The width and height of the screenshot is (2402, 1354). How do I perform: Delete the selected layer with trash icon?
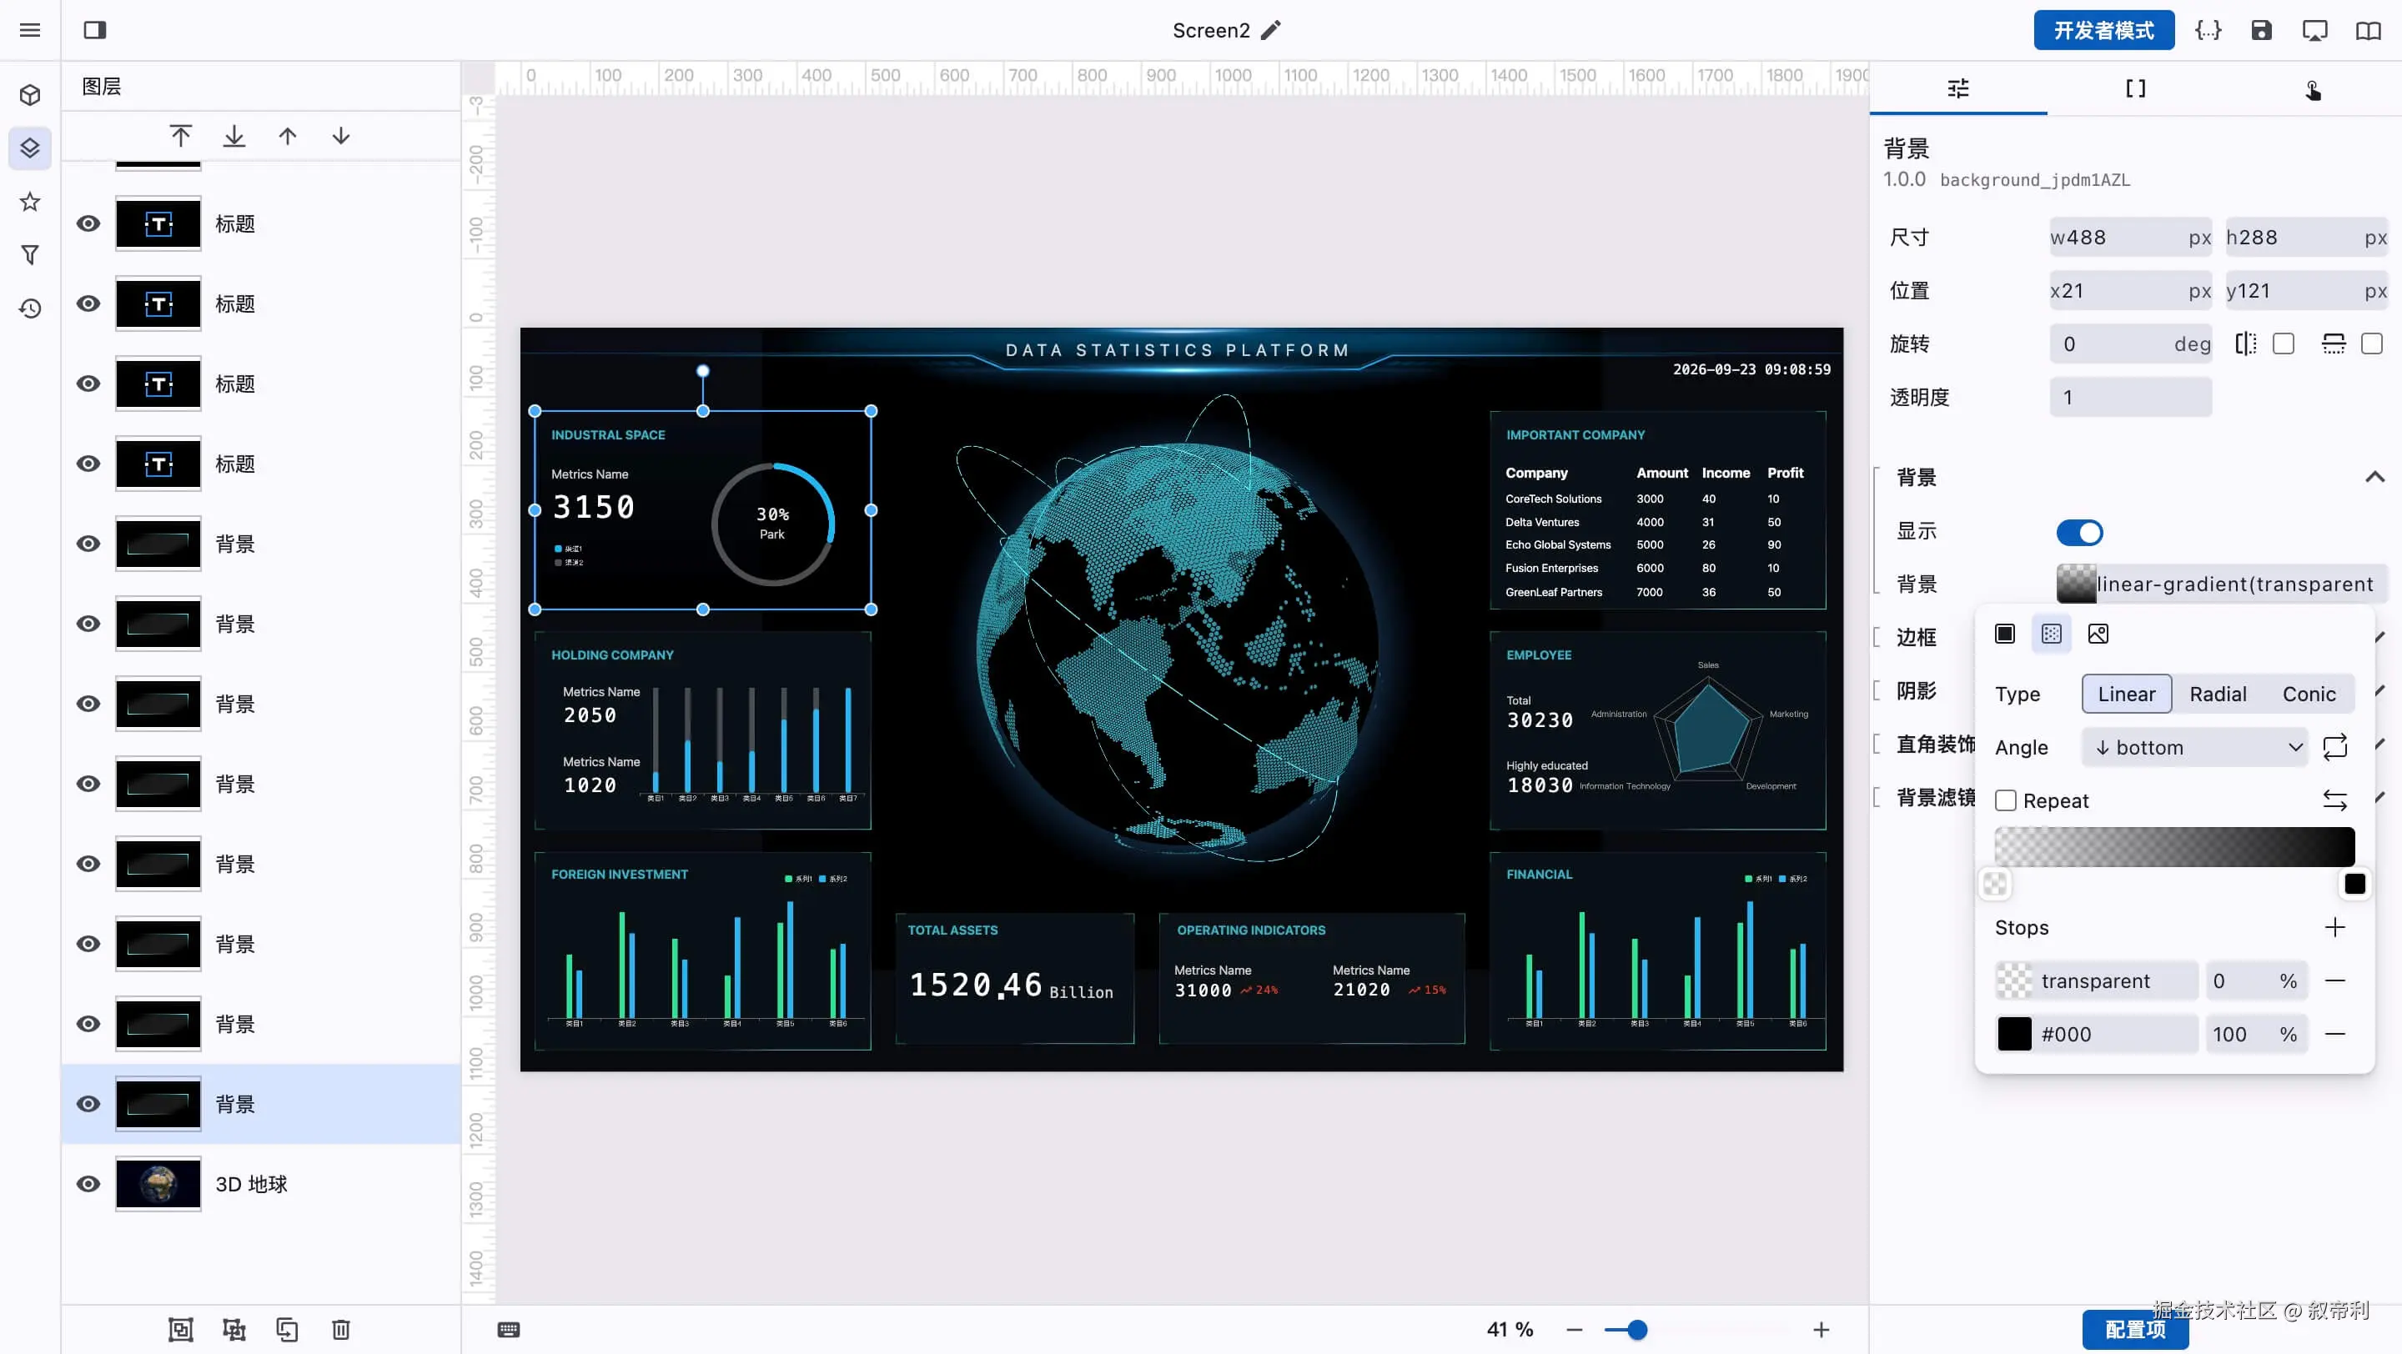pos(341,1330)
